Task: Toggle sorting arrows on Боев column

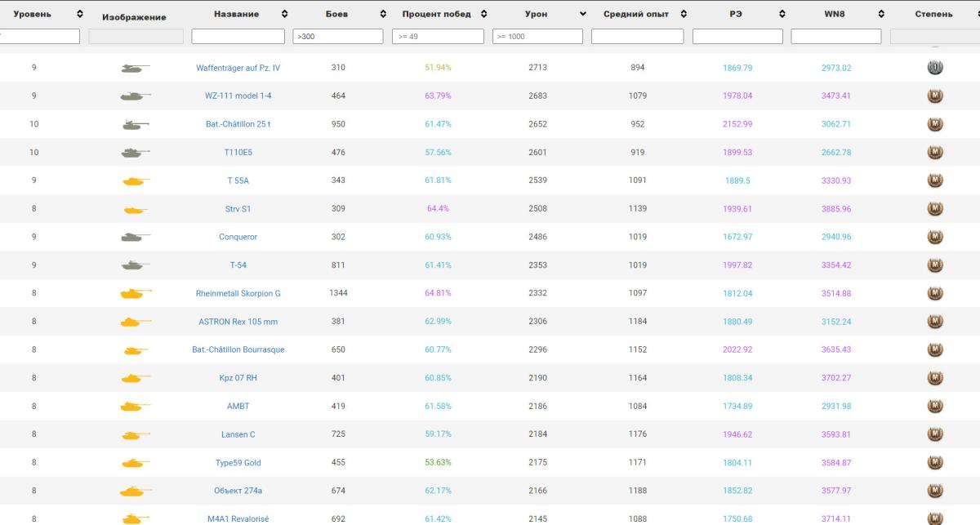Action: (384, 14)
